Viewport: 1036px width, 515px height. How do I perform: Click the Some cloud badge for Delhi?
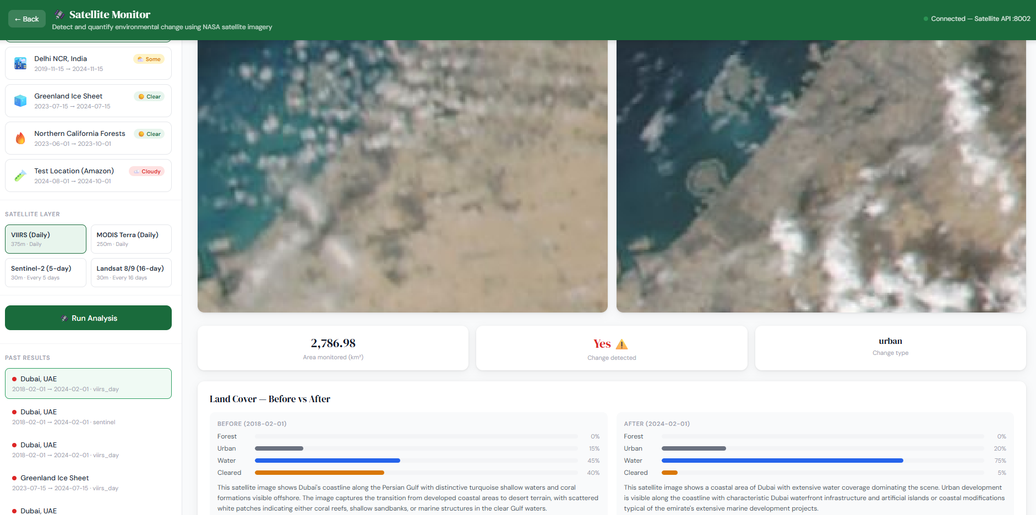149,59
